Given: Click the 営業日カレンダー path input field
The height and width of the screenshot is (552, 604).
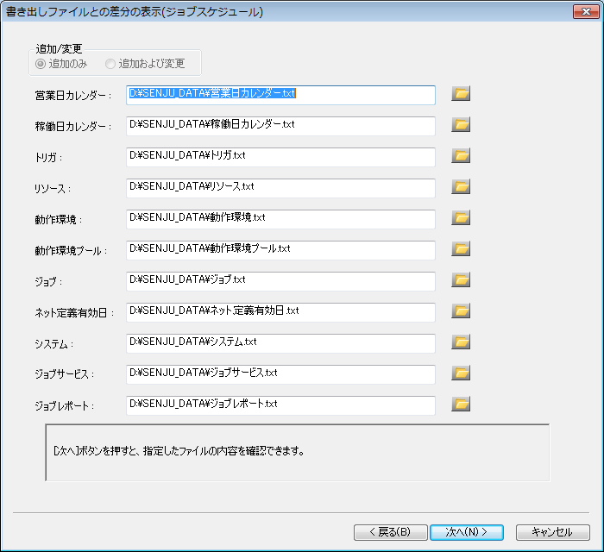Looking at the screenshot, I should pyautogui.click(x=280, y=95).
